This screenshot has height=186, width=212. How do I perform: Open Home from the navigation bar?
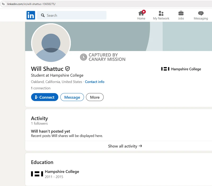click(x=141, y=15)
